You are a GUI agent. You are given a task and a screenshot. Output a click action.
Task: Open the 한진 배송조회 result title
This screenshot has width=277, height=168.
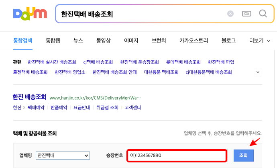click(x=29, y=97)
